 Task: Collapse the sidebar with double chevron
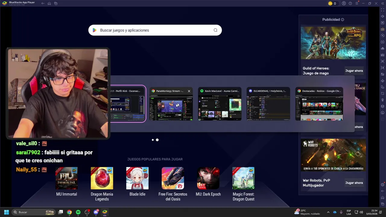(x=383, y=3)
